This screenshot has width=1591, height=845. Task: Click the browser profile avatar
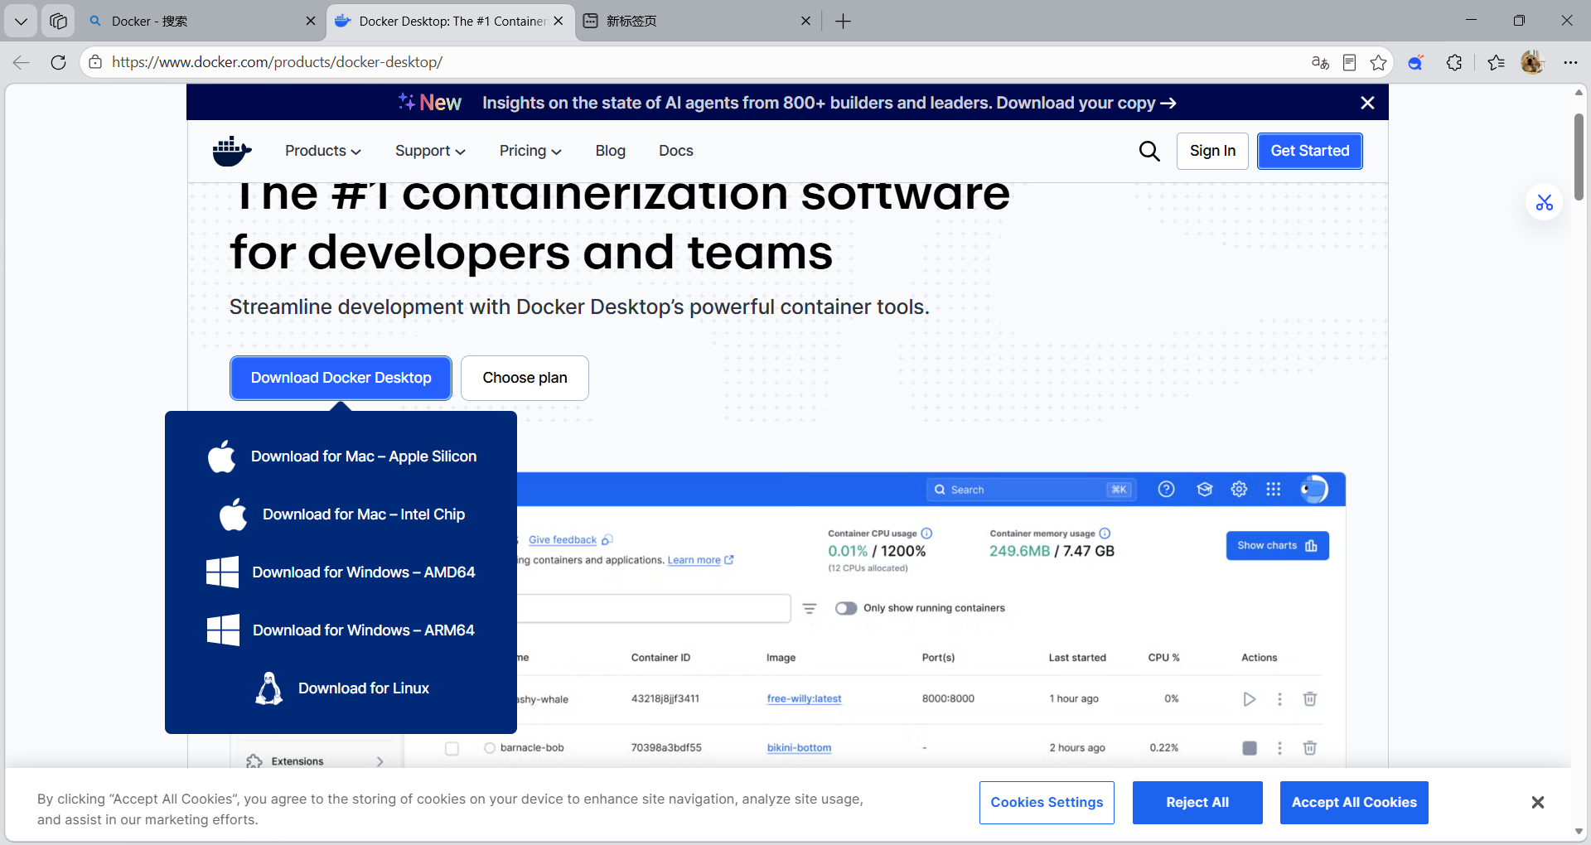(1532, 62)
